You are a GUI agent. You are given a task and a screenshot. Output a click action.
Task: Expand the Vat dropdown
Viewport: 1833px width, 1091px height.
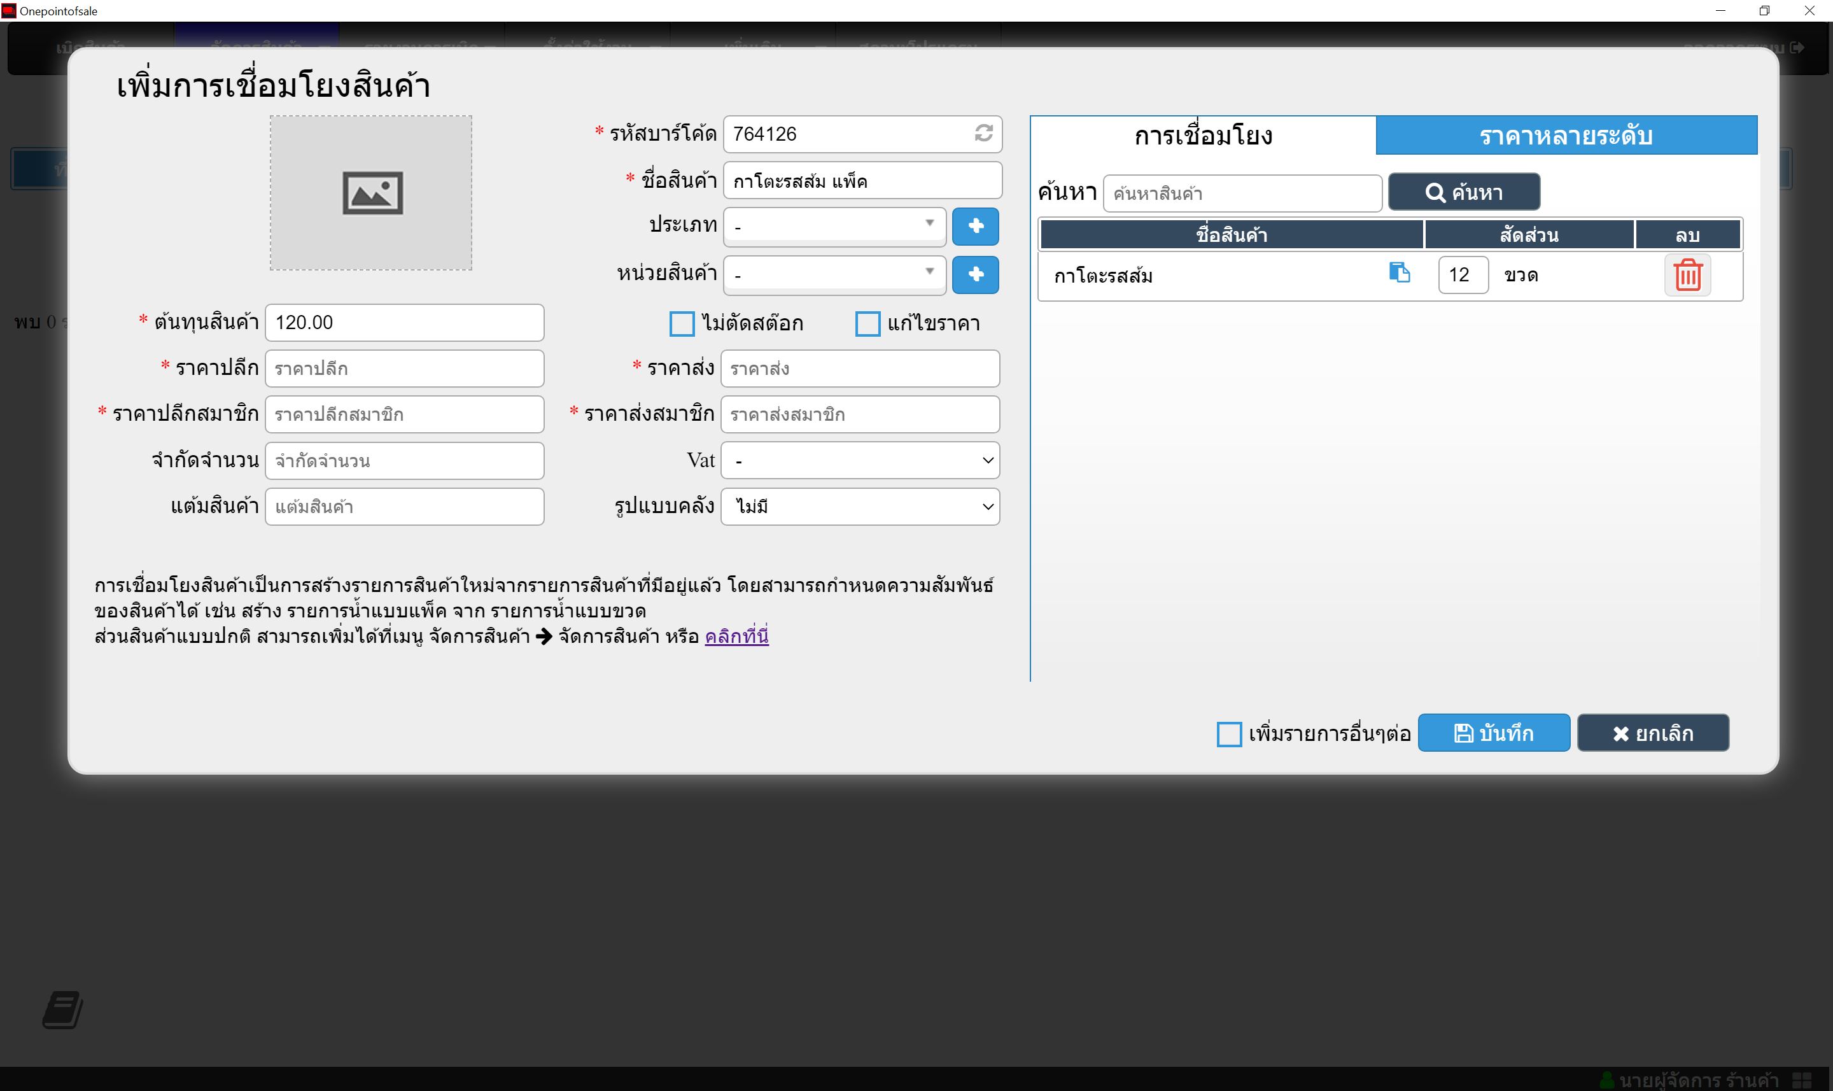[860, 460]
